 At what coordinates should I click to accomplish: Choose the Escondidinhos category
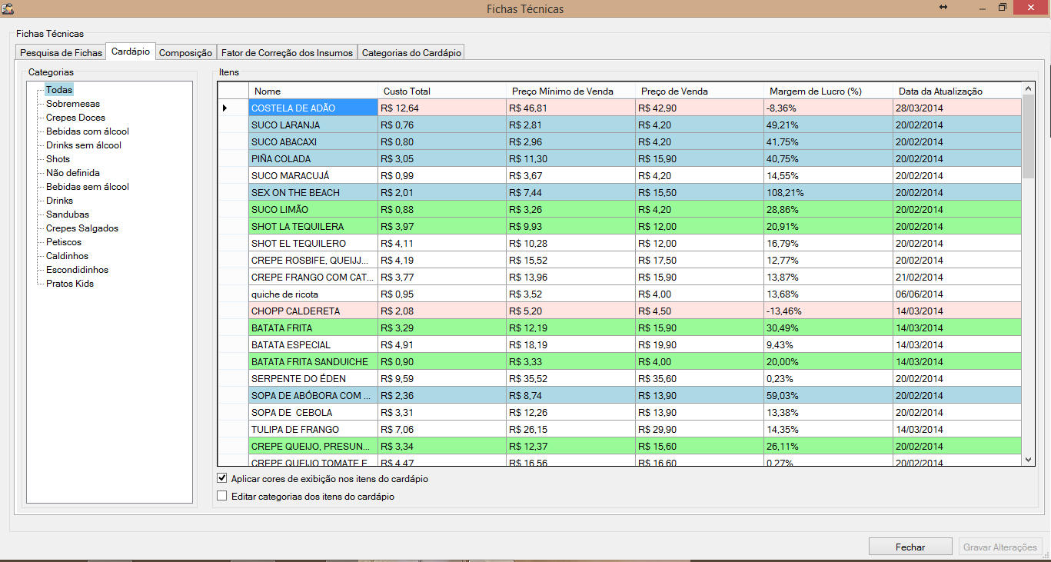(x=77, y=270)
